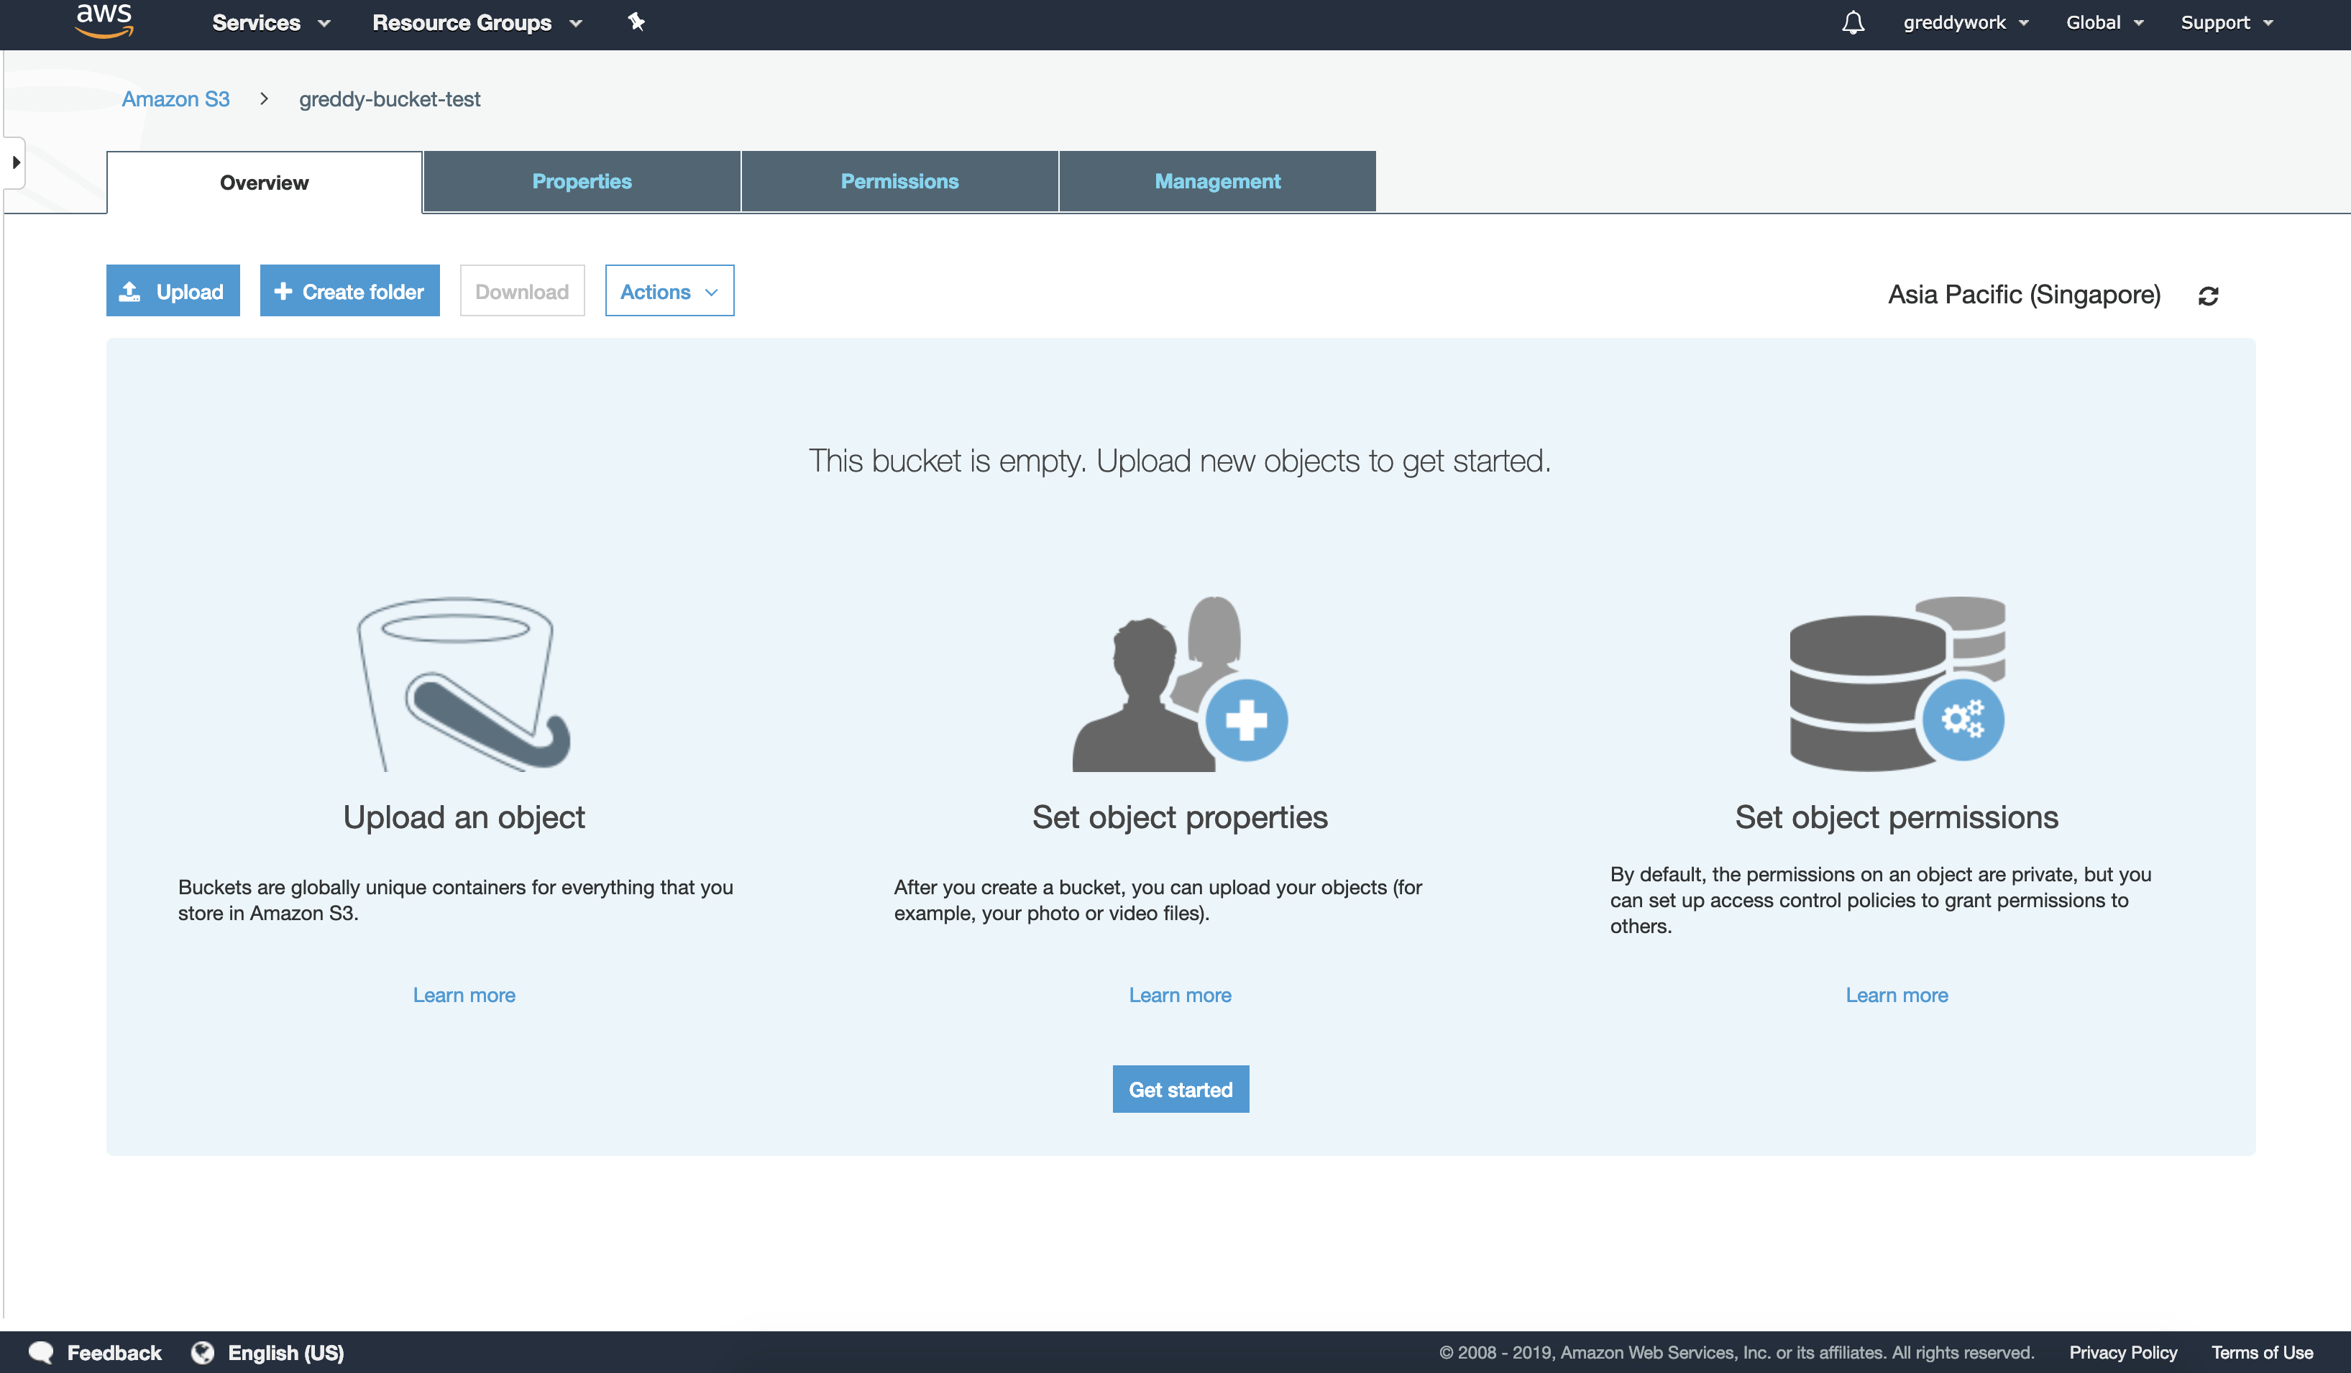
Task: Switch to the Permissions tab
Action: click(x=899, y=181)
